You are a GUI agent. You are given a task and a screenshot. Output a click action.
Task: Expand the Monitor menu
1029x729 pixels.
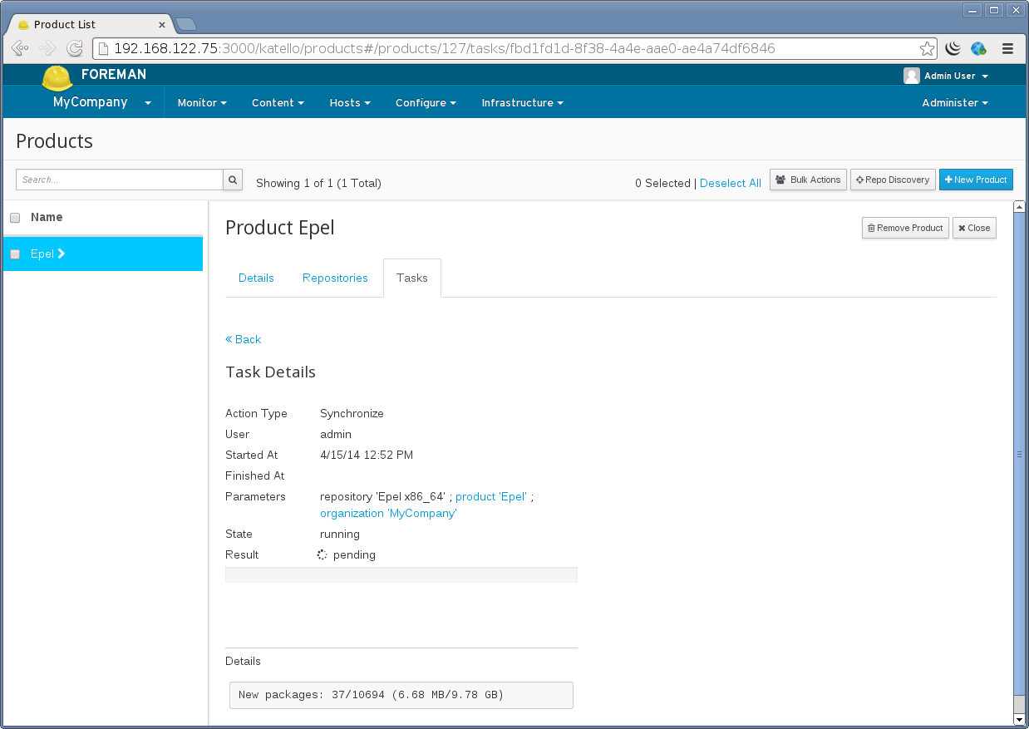tap(202, 103)
